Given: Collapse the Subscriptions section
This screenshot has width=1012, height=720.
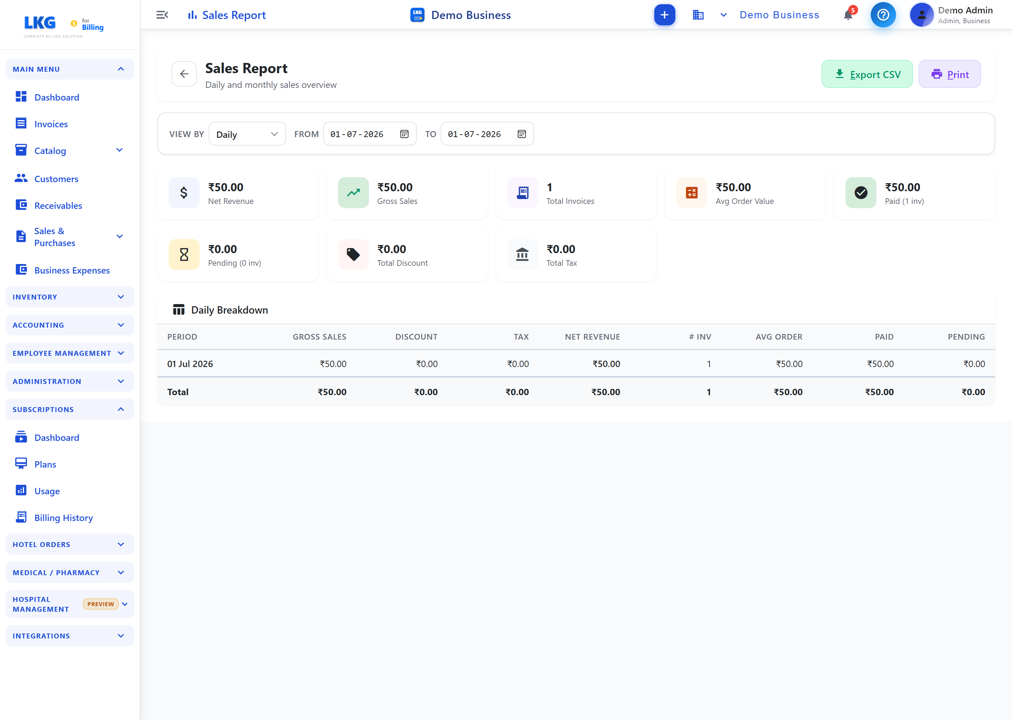Looking at the screenshot, I should [x=70, y=409].
